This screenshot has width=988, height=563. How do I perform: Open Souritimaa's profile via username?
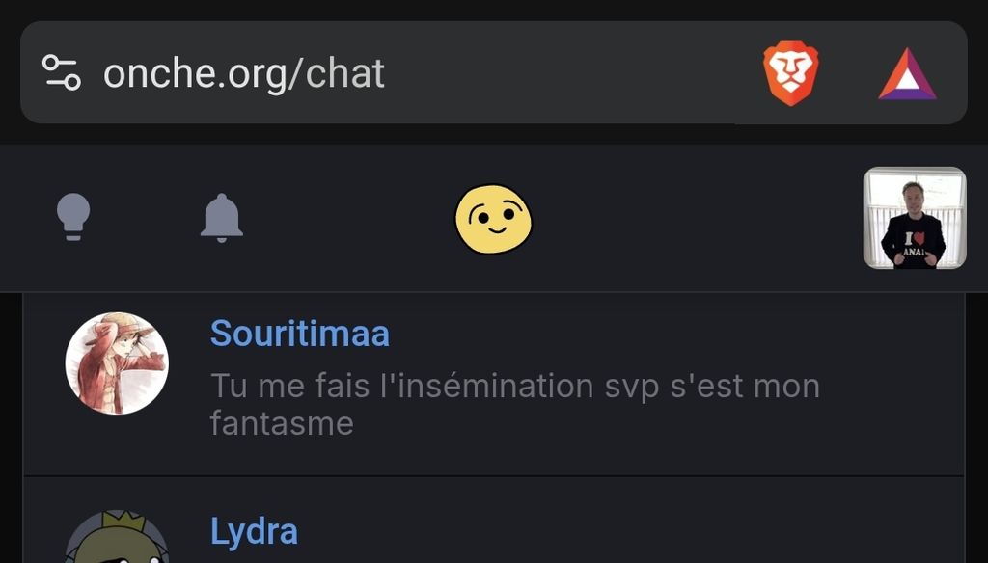tap(299, 334)
